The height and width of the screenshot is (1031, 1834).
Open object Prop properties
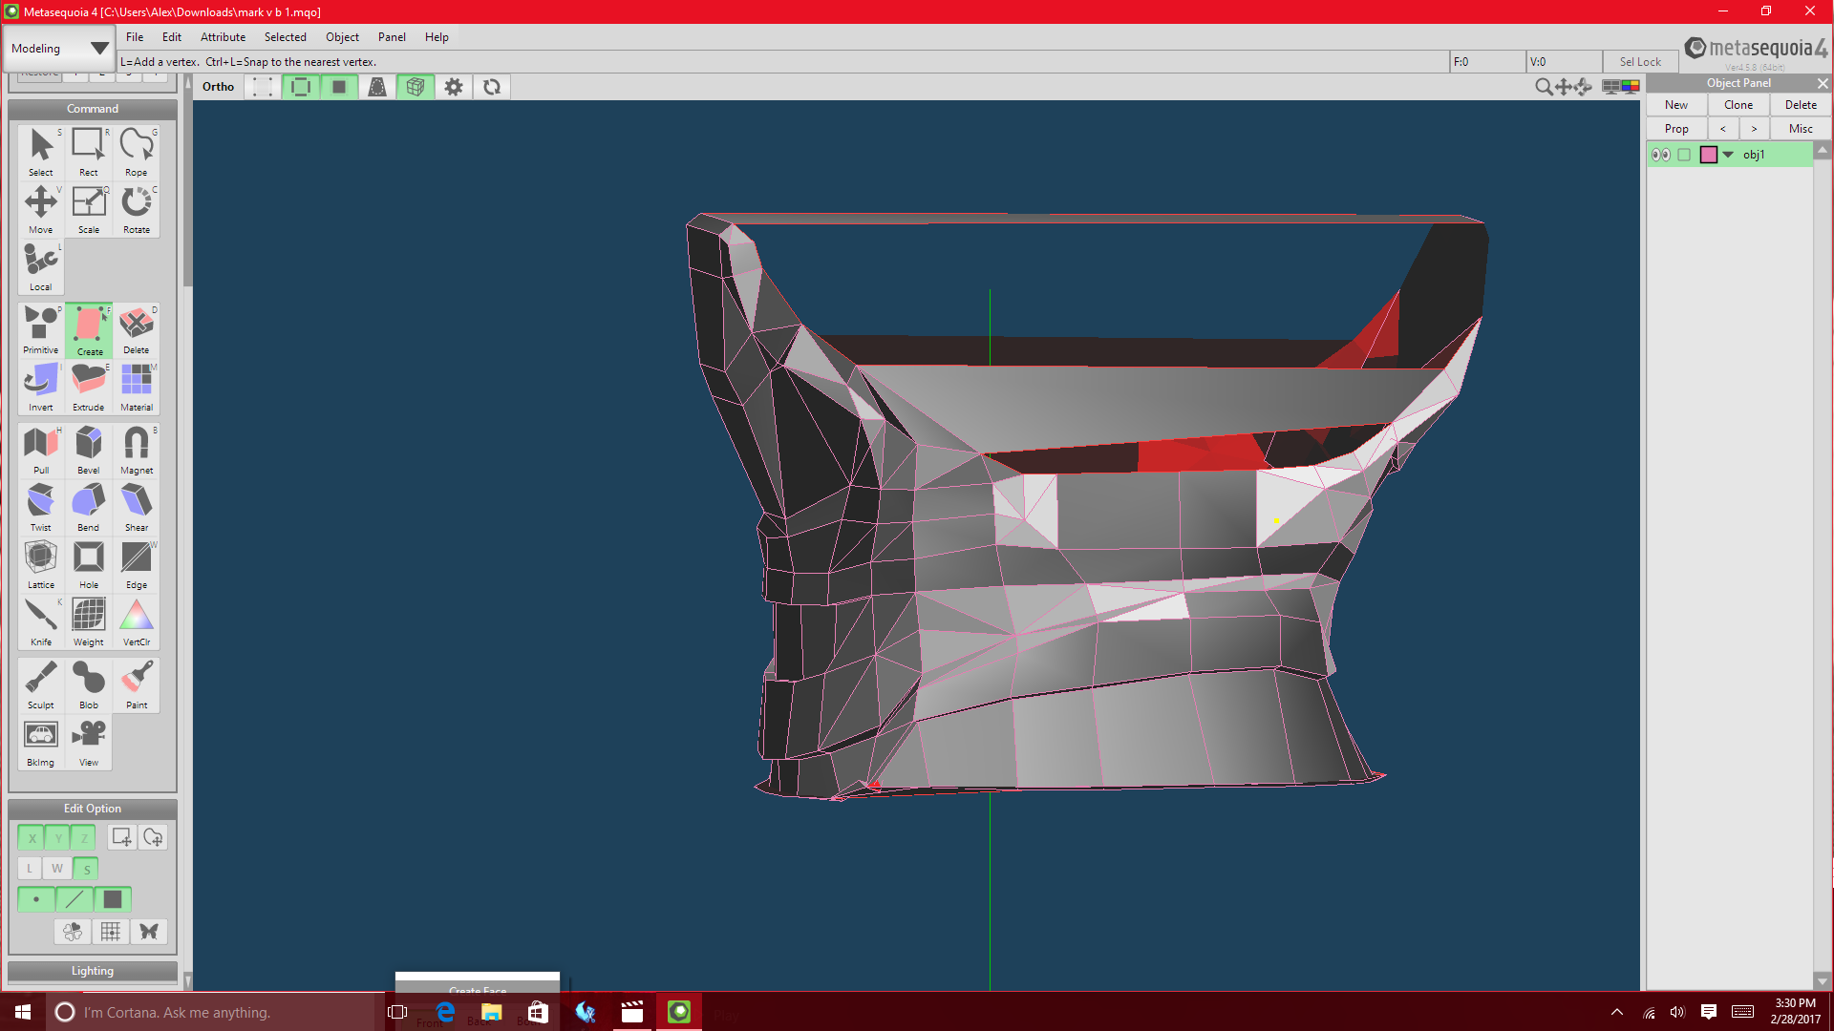1676,129
